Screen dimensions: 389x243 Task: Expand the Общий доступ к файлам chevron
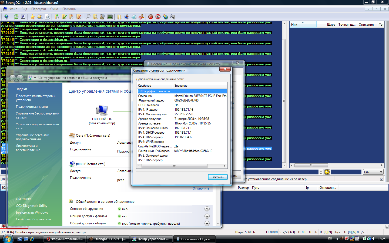(207, 216)
